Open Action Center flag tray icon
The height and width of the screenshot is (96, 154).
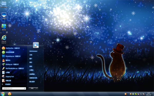pos(143,94)
